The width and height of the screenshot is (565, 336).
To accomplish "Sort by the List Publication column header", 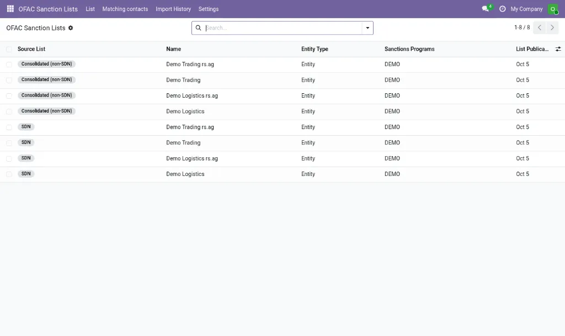I will (x=532, y=49).
